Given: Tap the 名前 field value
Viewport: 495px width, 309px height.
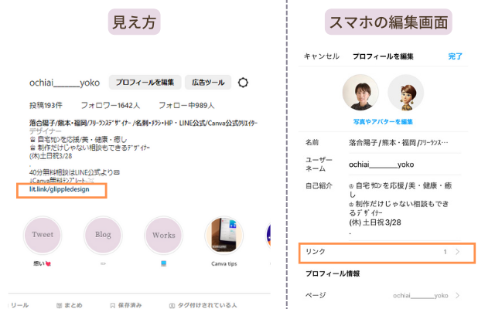Looking at the screenshot, I should tap(398, 142).
